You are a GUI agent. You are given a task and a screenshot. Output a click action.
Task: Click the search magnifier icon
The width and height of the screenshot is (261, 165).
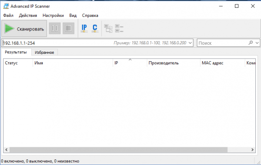tap(251, 43)
